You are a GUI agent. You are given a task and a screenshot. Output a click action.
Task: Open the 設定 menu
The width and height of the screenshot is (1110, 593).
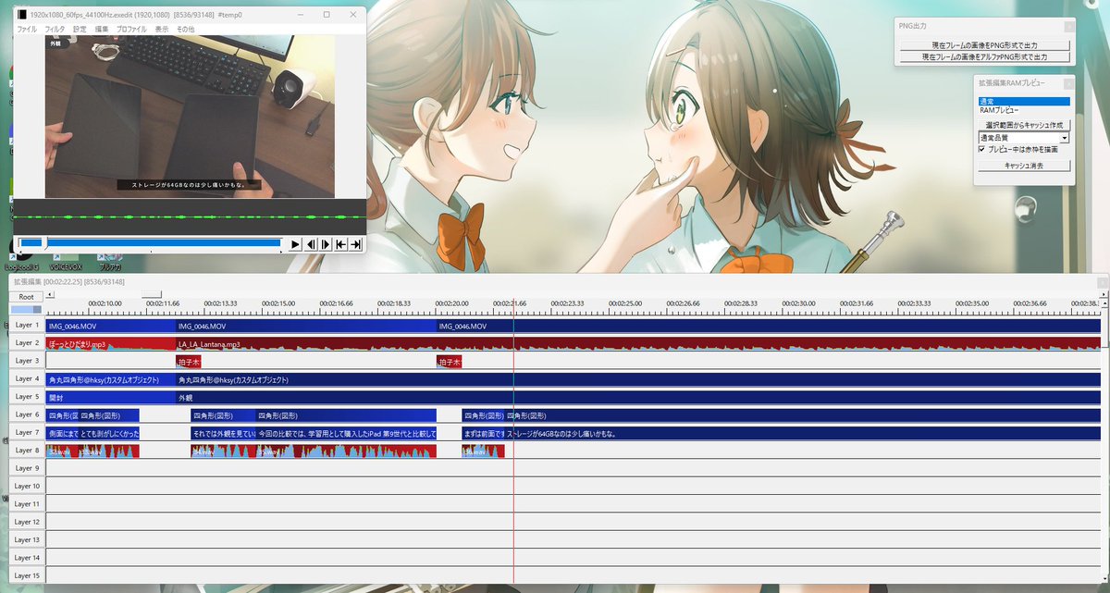point(80,30)
